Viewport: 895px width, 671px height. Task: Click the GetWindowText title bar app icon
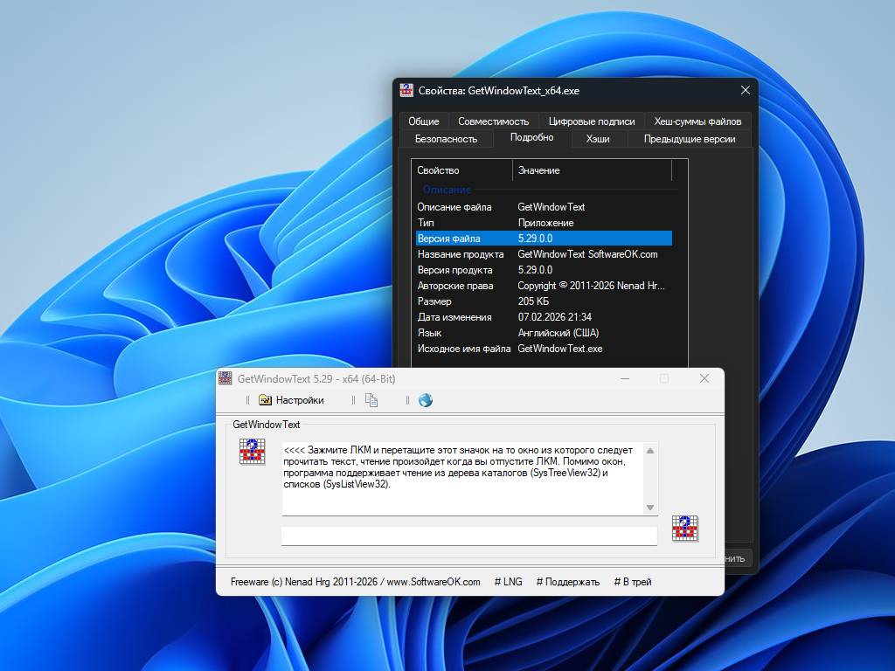pos(225,378)
